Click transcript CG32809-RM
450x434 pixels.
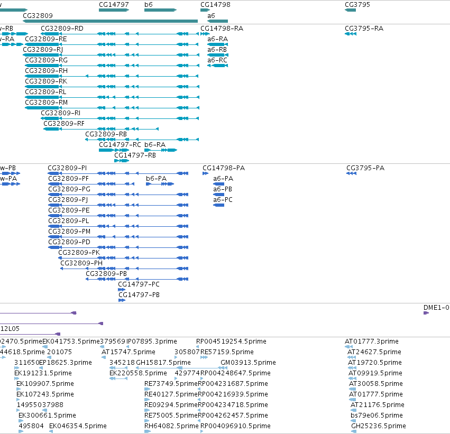point(112,108)
